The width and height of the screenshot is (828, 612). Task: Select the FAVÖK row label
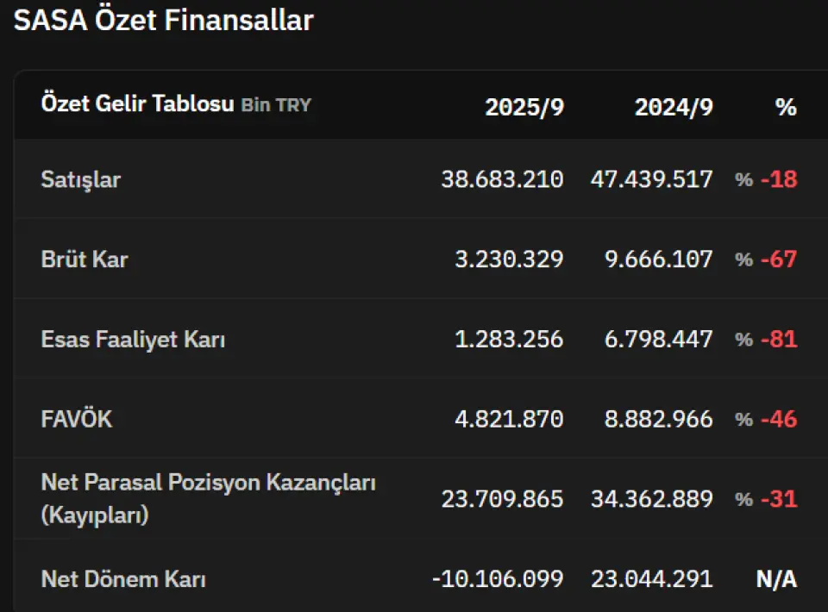click(77, 420)
